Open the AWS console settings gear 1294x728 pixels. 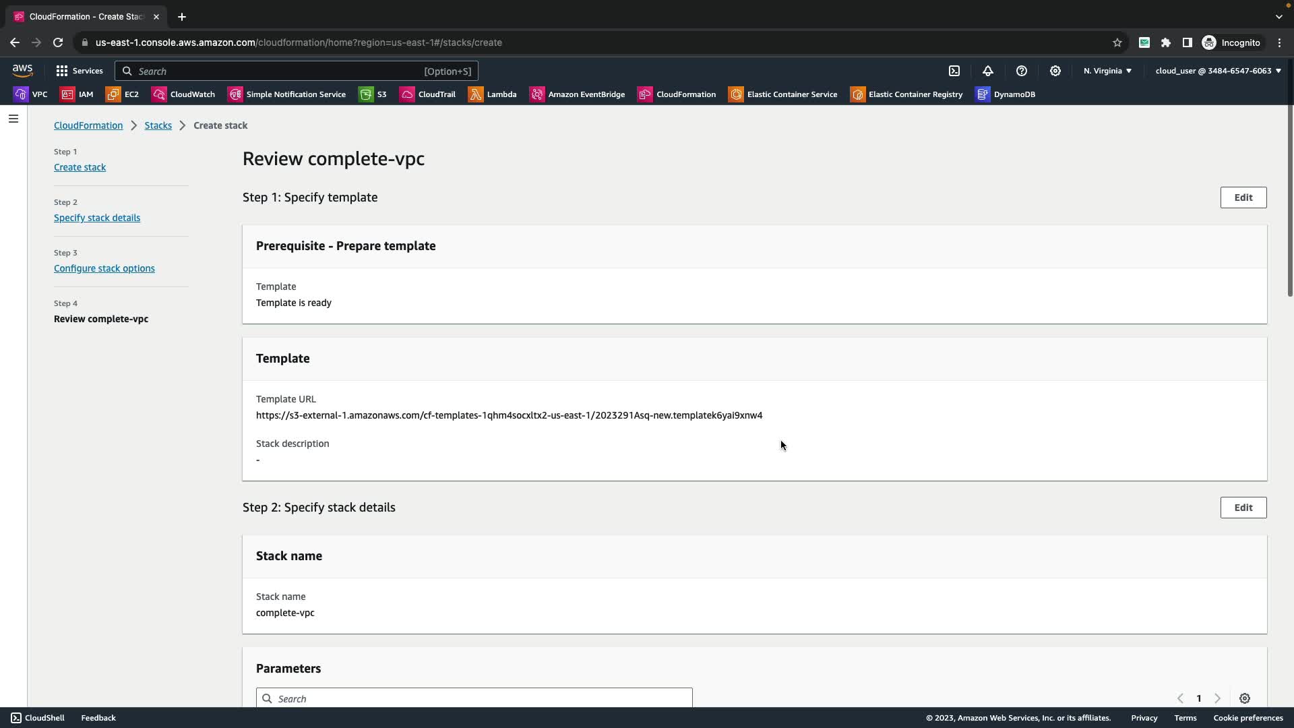click(x=1055, y=71)
